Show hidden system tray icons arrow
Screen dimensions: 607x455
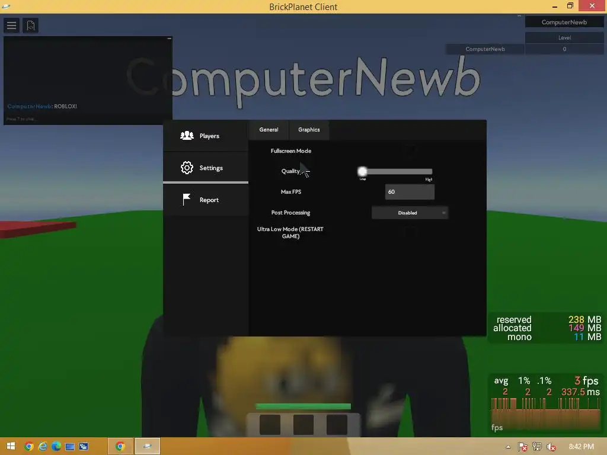[x=508, y=447]
